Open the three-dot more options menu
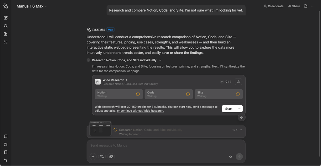Image resolution: width=321 pixels, height=166 pixels. point(313,6)
